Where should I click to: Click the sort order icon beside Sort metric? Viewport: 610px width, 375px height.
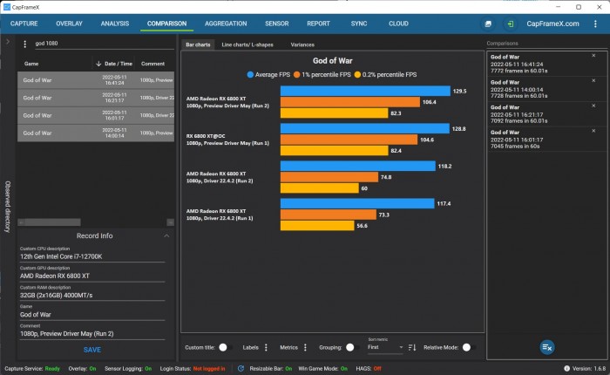[410, 347]
